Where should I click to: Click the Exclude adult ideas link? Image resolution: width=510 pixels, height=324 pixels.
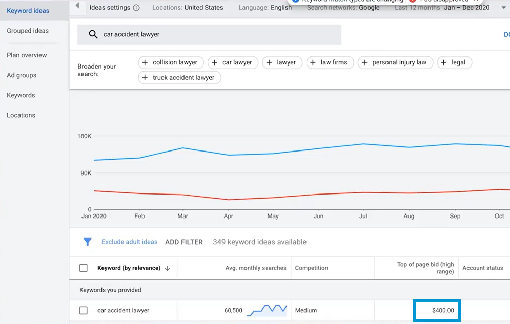point(129,242)
